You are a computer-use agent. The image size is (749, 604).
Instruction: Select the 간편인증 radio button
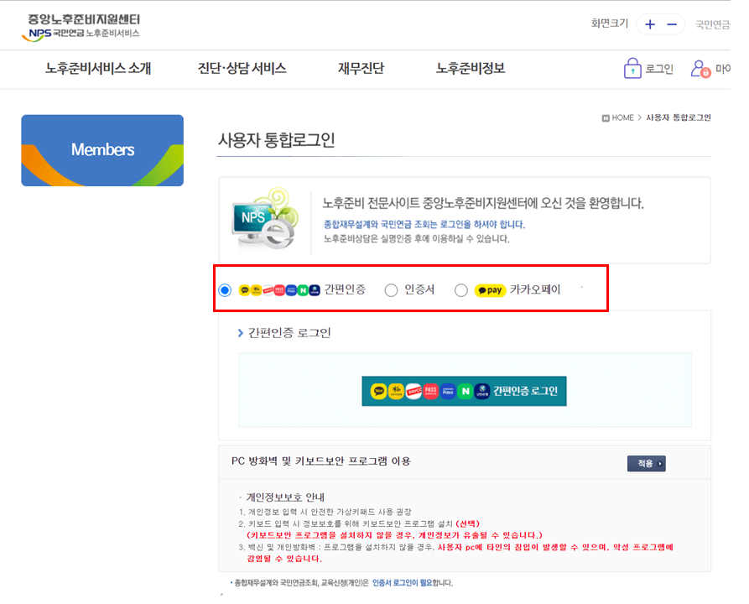[x=223, y=289]
